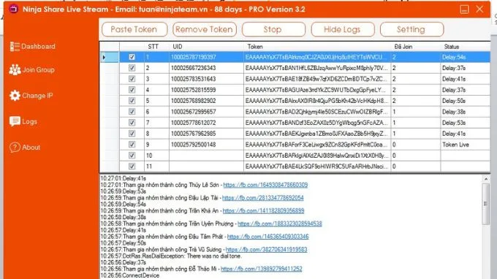The image size is (497, 279).
Task: Click the Logs chat bubble icon
Action: (15, 121)
